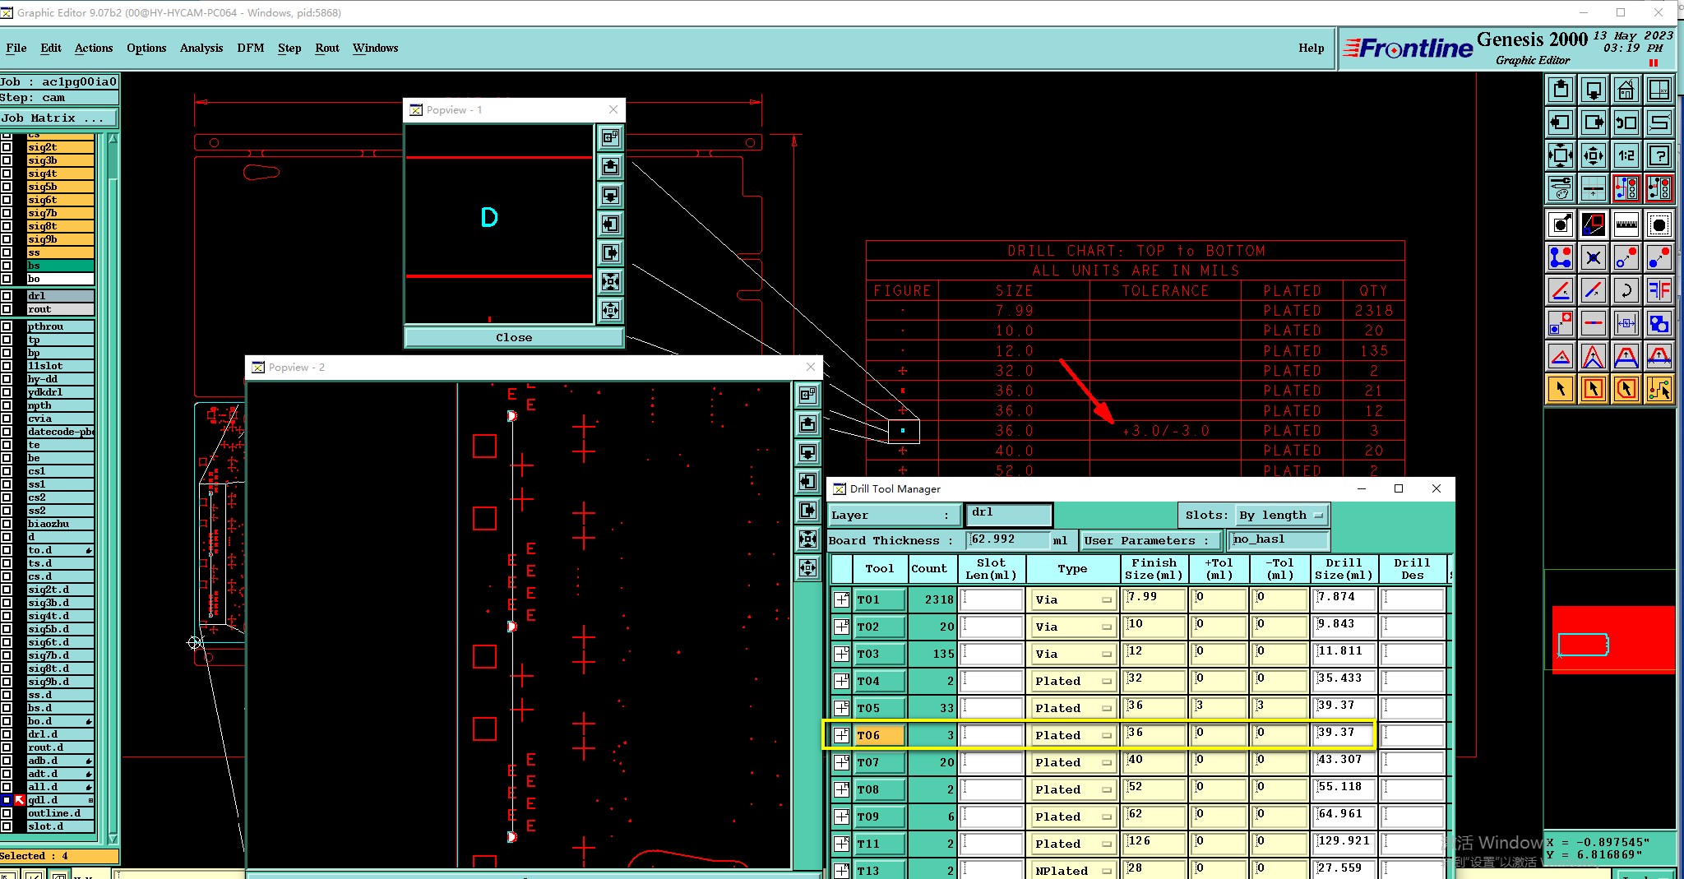Click the pan right view icon
This screenshot has height=879, width=1684.
(1593, 123)
